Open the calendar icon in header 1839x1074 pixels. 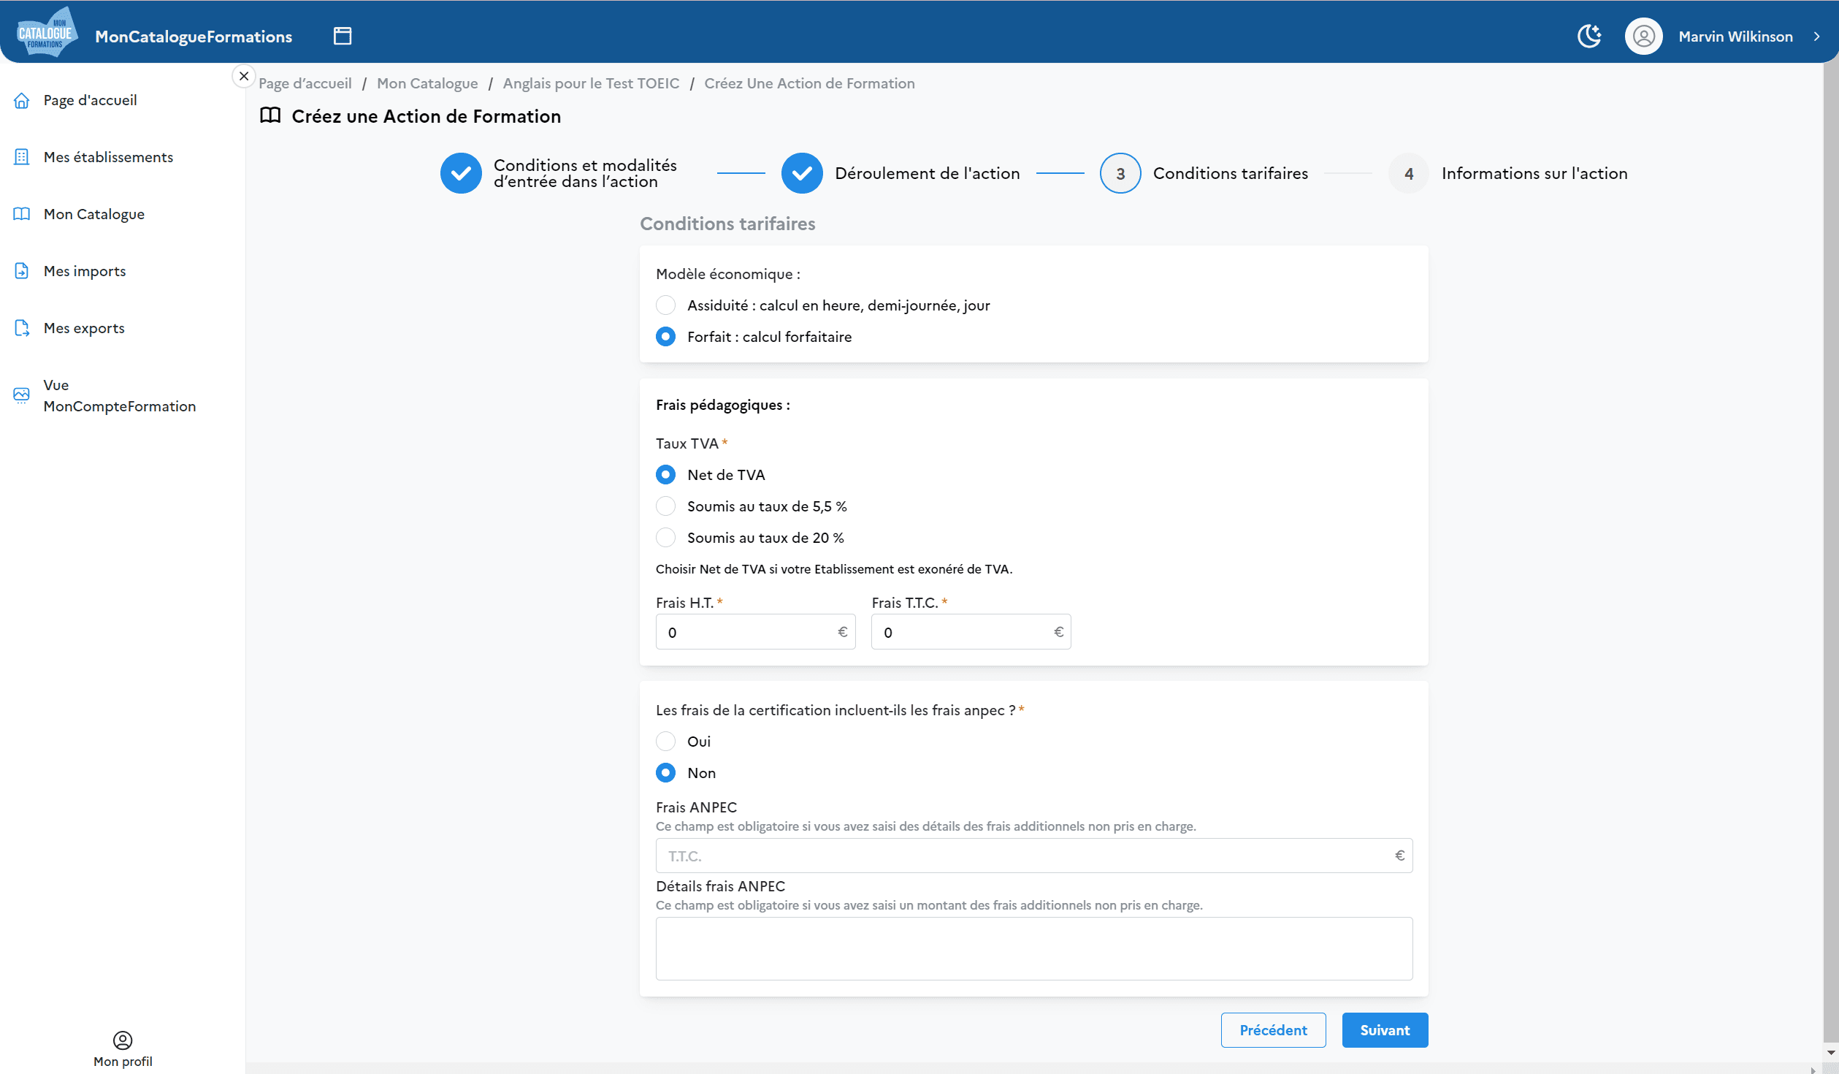pos(342,36)
